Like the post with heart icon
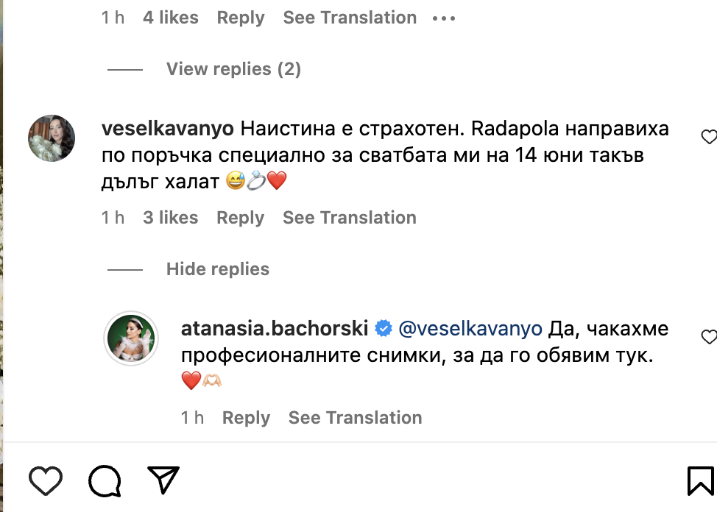 coord(46,481)
